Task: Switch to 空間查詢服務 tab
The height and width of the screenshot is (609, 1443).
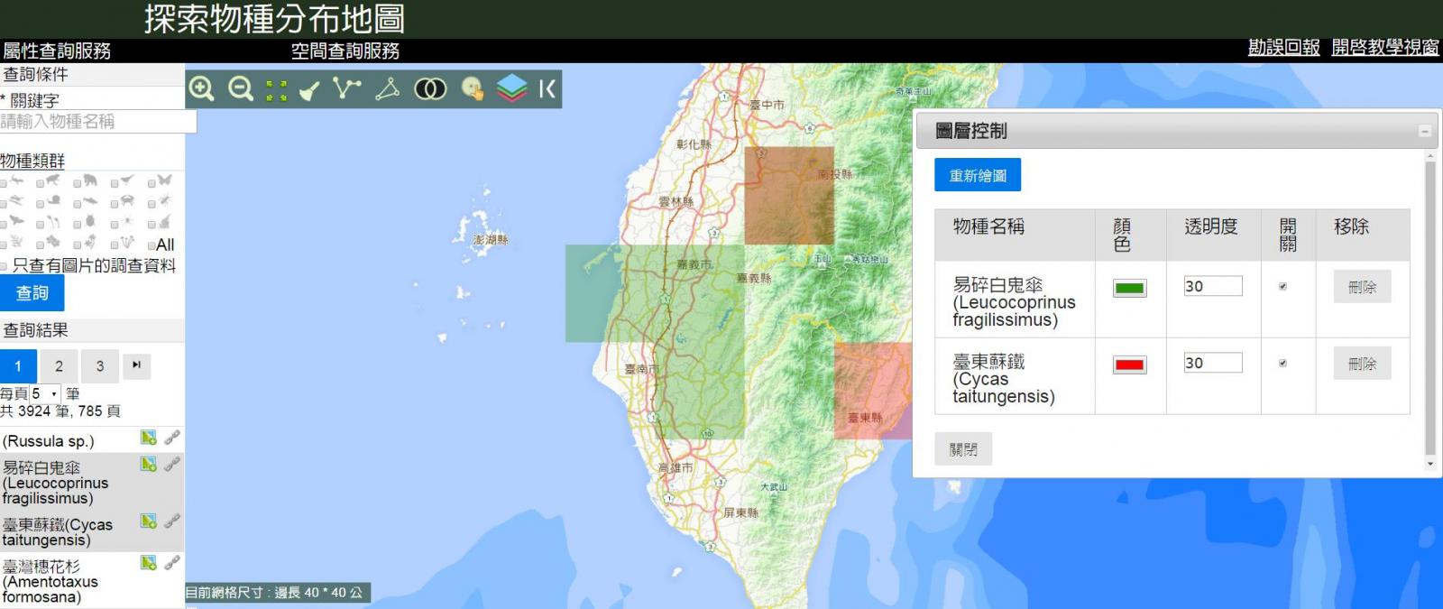Action: click(345, 51)
